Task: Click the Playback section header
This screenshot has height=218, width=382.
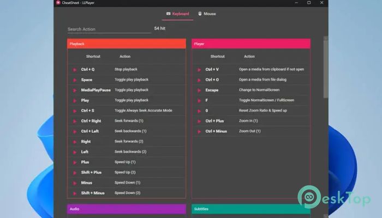Action: point(127,44)
